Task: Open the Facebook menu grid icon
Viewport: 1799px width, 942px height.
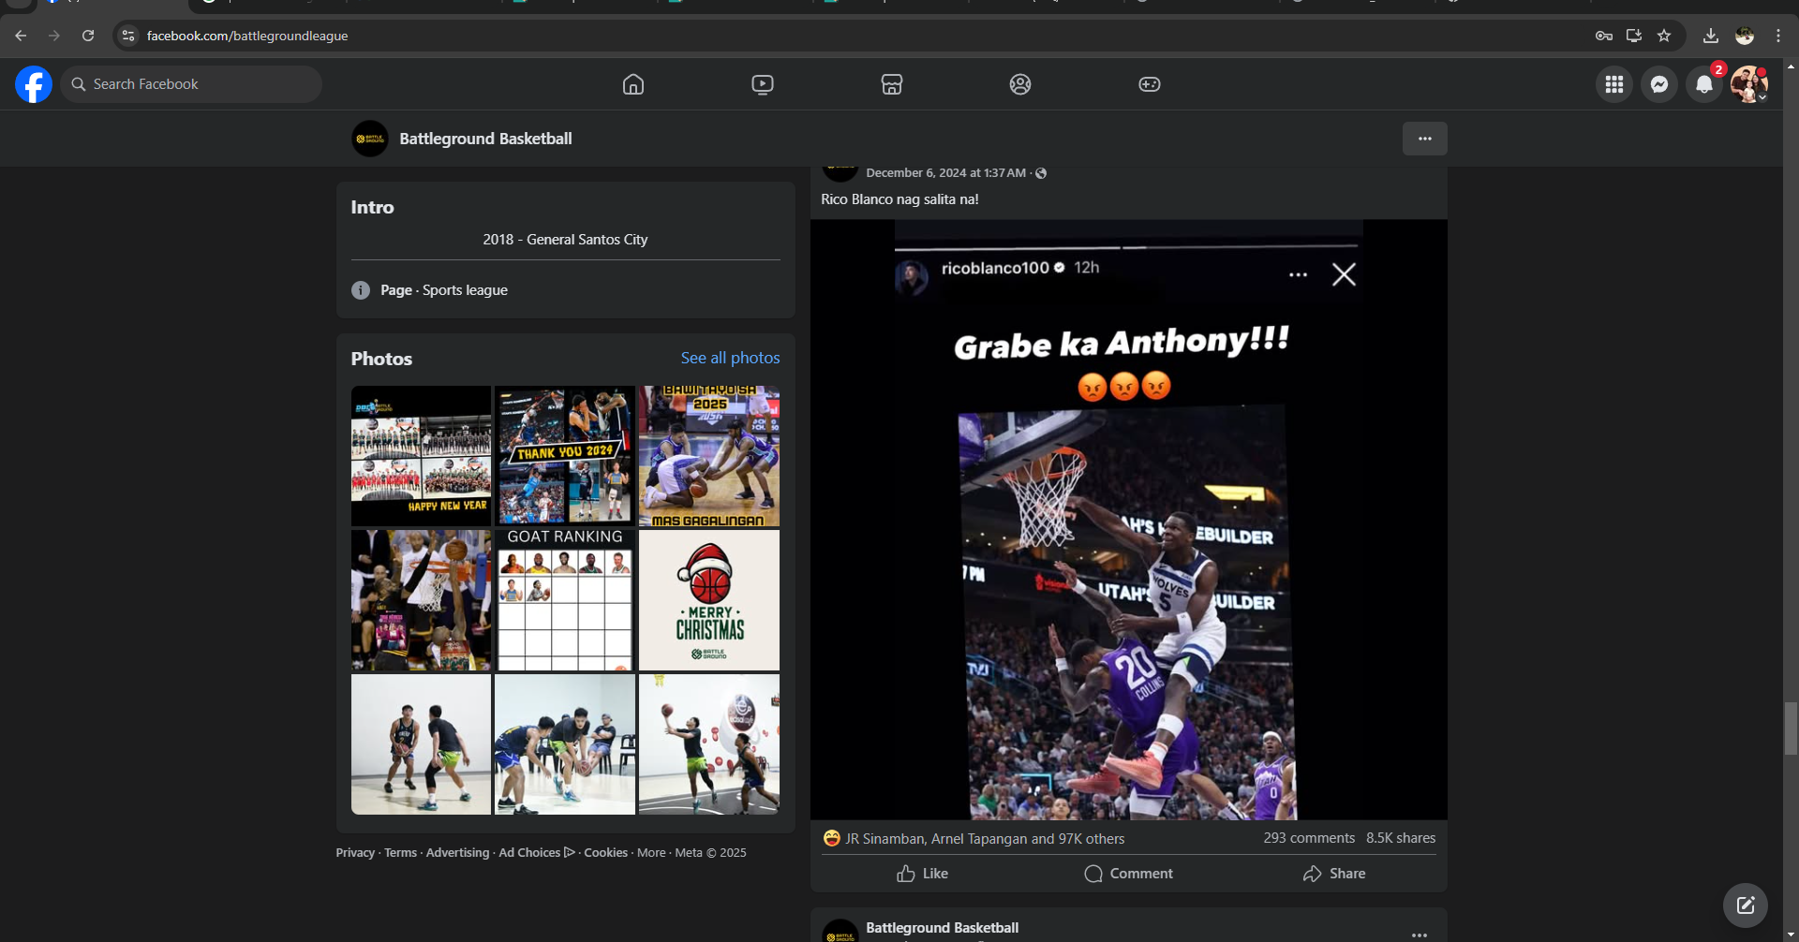Action: [x=1614, y=84]
